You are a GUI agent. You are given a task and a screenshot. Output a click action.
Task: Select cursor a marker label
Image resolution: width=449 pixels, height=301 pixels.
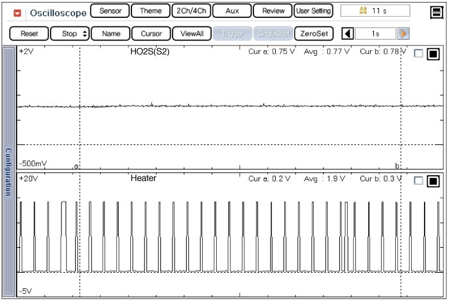point(76,166)
